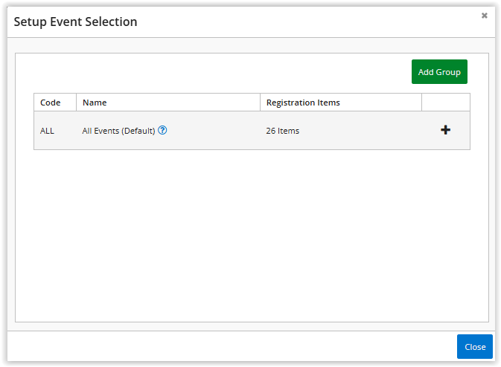Click the green Add Group button
This screenshot has width=501, height=367.
439,72
